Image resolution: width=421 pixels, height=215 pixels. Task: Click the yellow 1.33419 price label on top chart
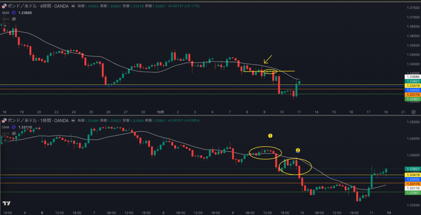tap(412, 86)
